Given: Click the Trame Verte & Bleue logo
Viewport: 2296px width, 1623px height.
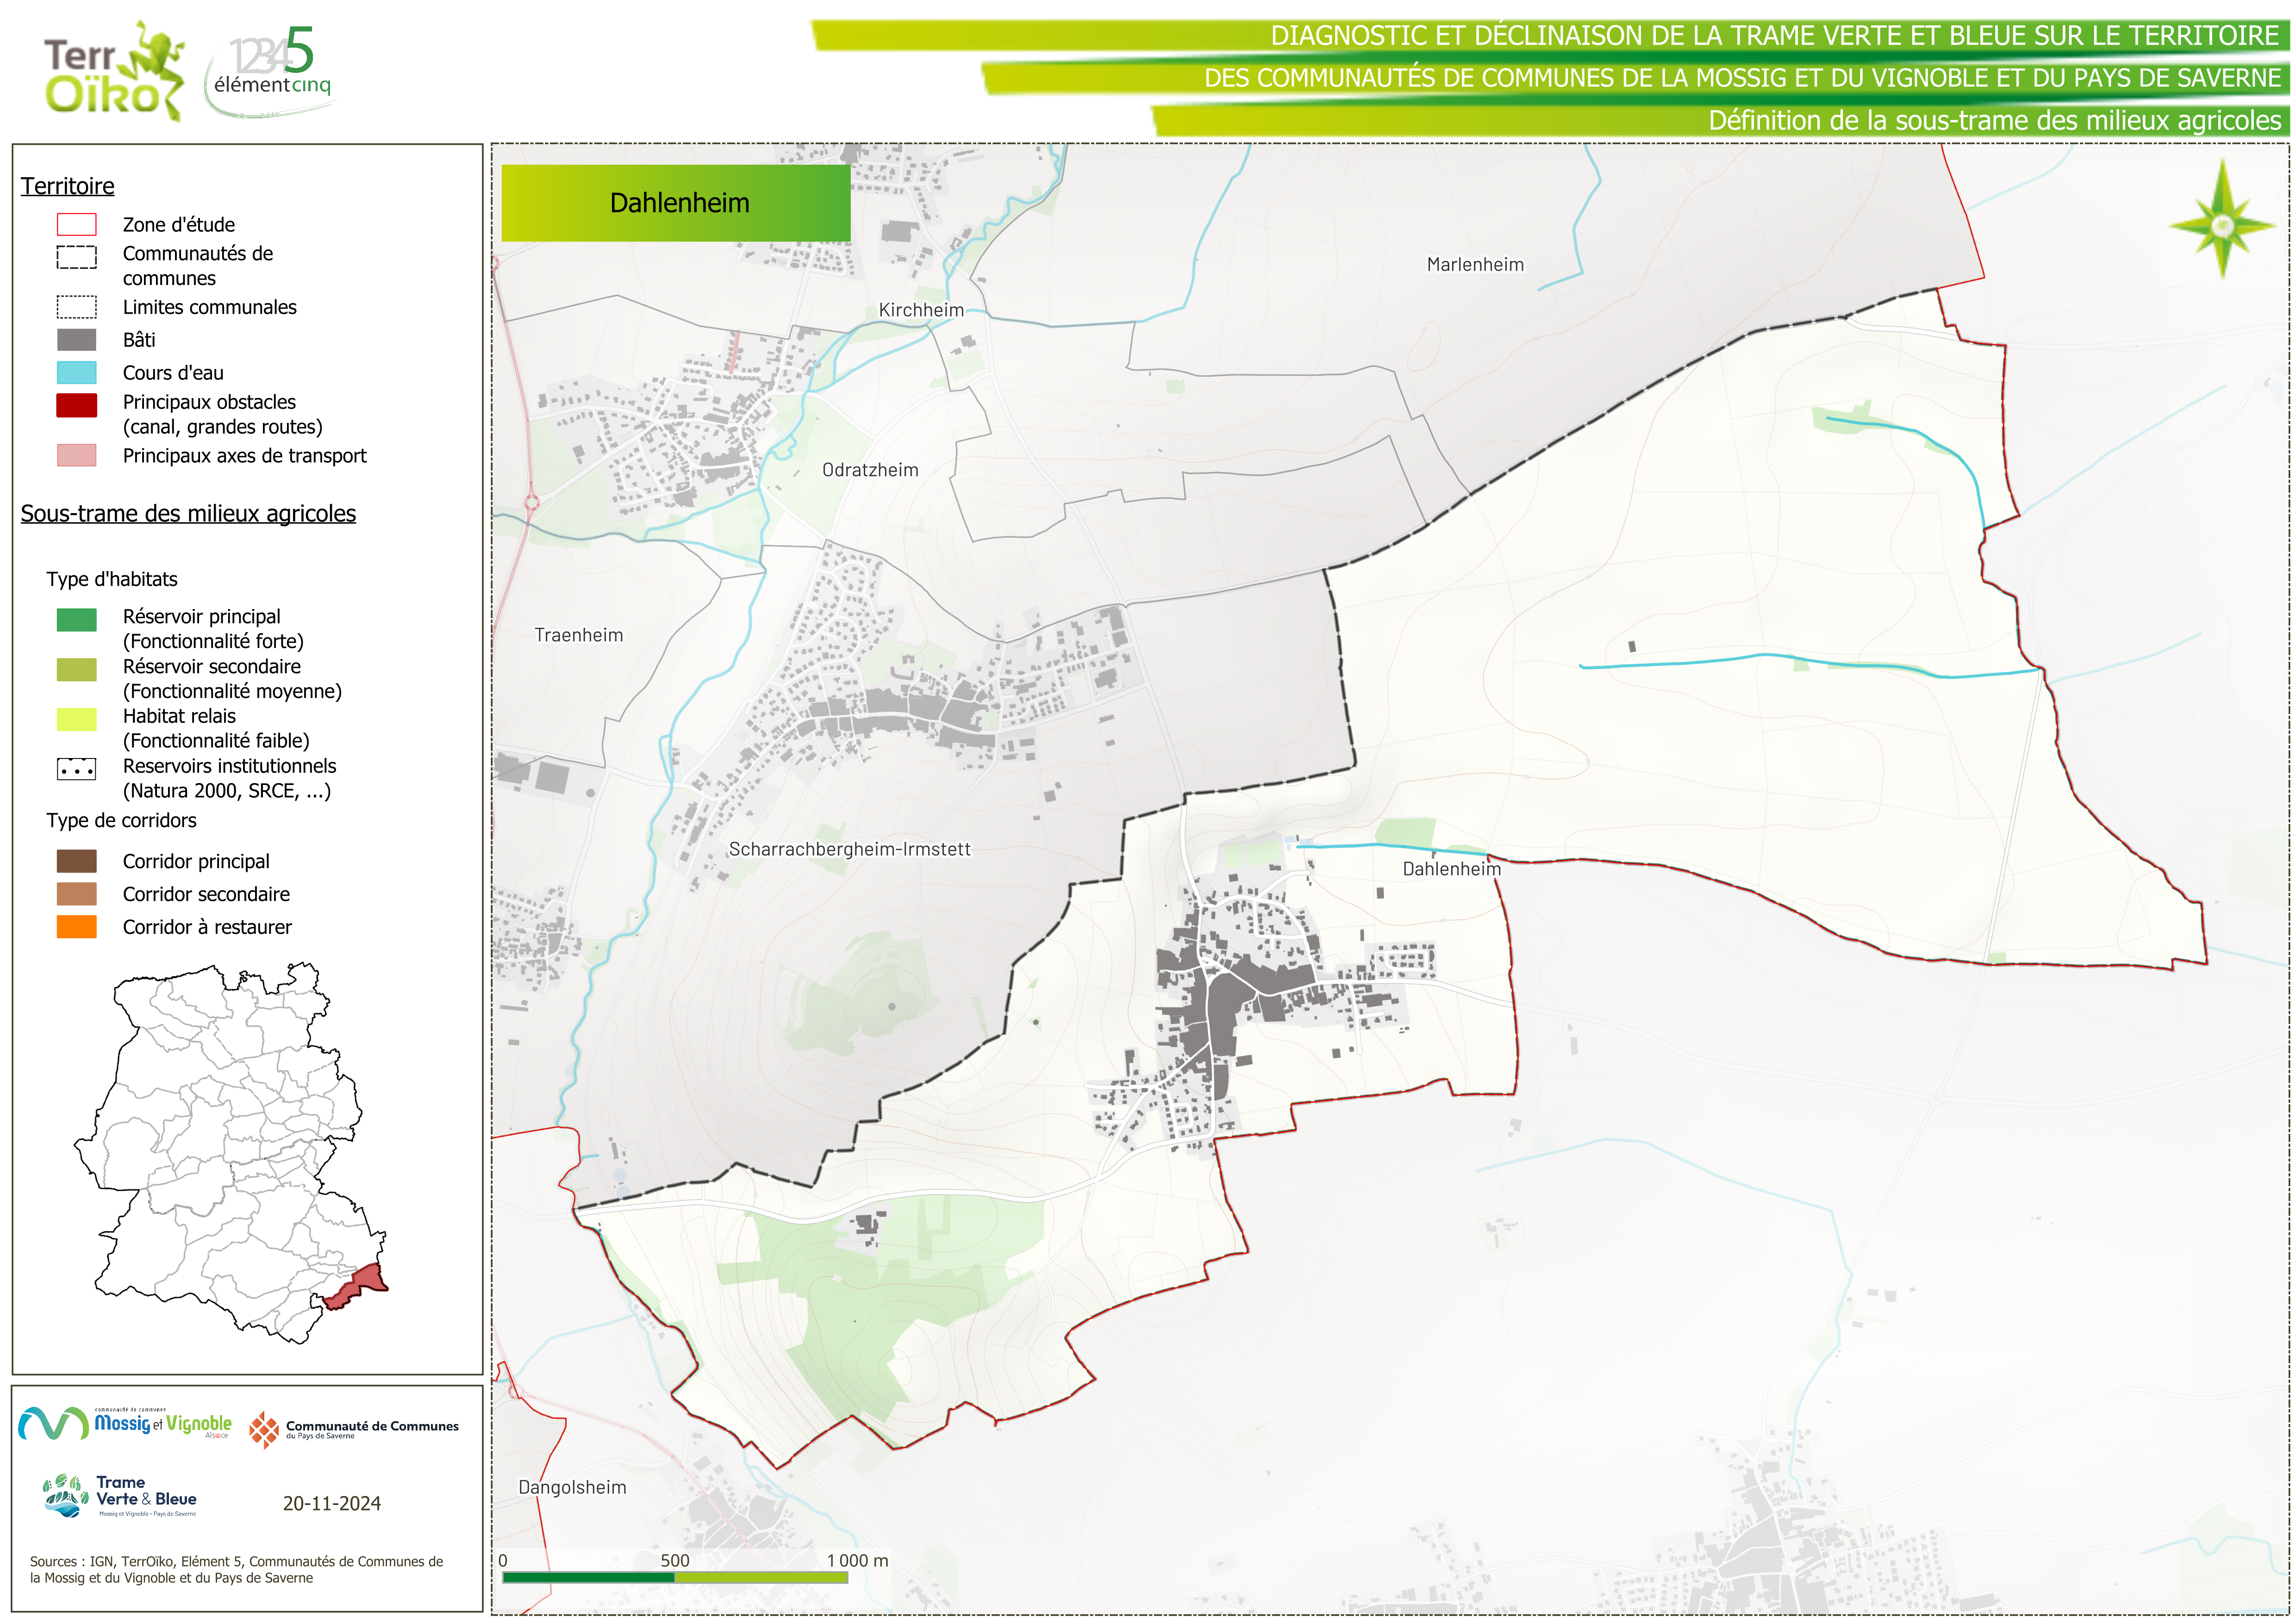Looking at the screenshot, I should click(121, 1496).
